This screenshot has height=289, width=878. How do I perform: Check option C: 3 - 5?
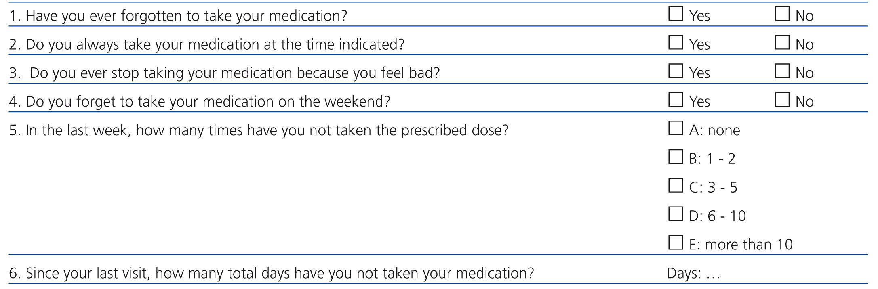tap(675, 185)
